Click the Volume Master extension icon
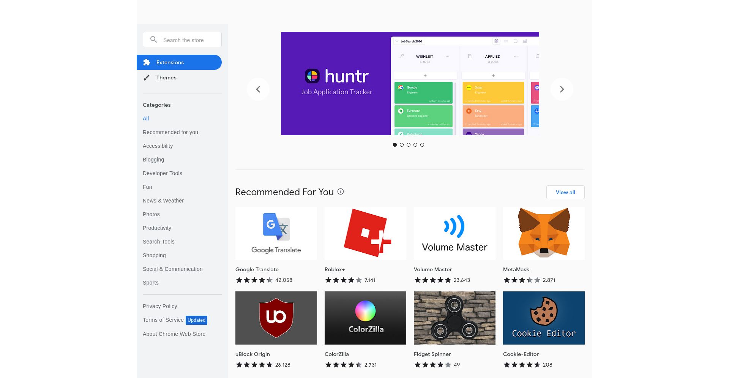 454,233
